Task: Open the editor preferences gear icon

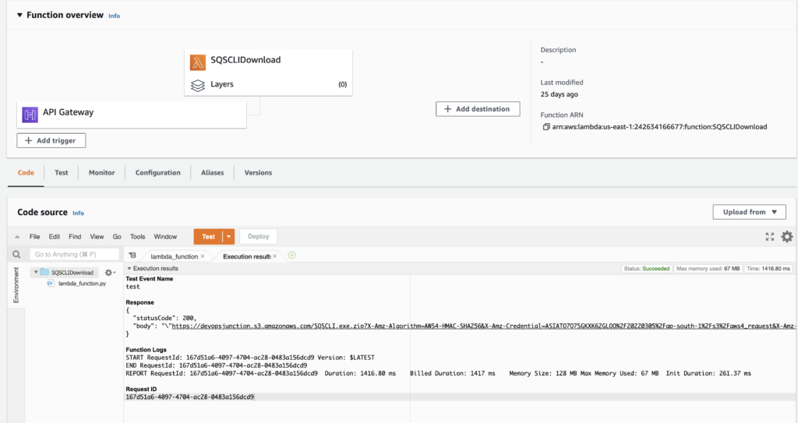Action: coord(786,237)
